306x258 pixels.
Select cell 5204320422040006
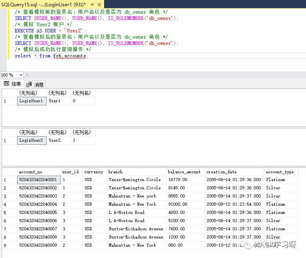(x=39, y=221)
